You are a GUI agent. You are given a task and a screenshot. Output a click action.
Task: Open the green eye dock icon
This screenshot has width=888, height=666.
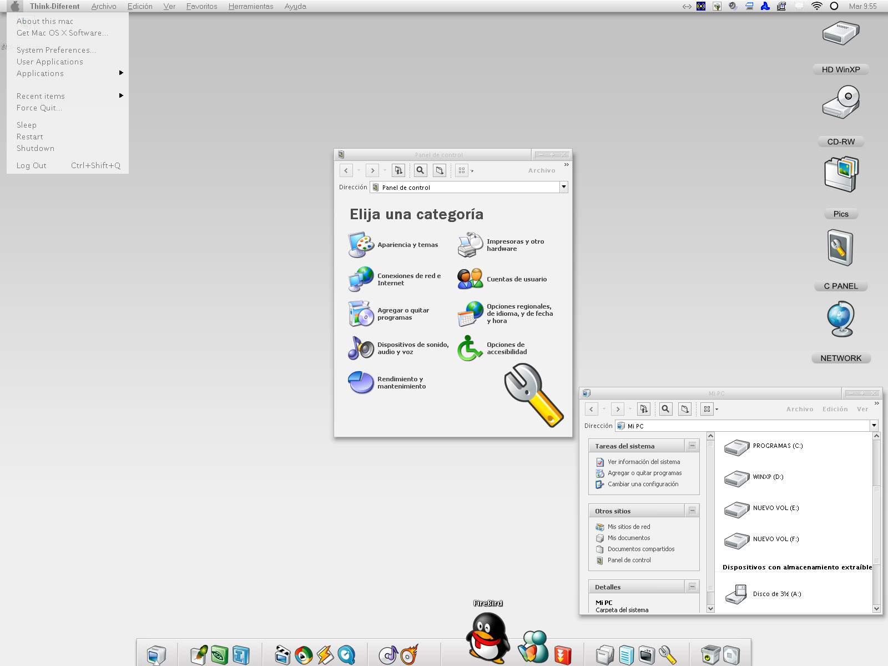(220, 655)
